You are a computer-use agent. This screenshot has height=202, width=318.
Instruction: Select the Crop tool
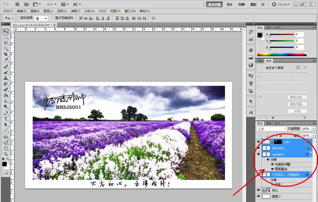6,54
